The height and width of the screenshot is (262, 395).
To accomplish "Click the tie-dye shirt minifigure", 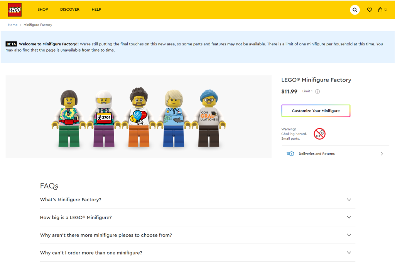I will (x=69, y=118).
